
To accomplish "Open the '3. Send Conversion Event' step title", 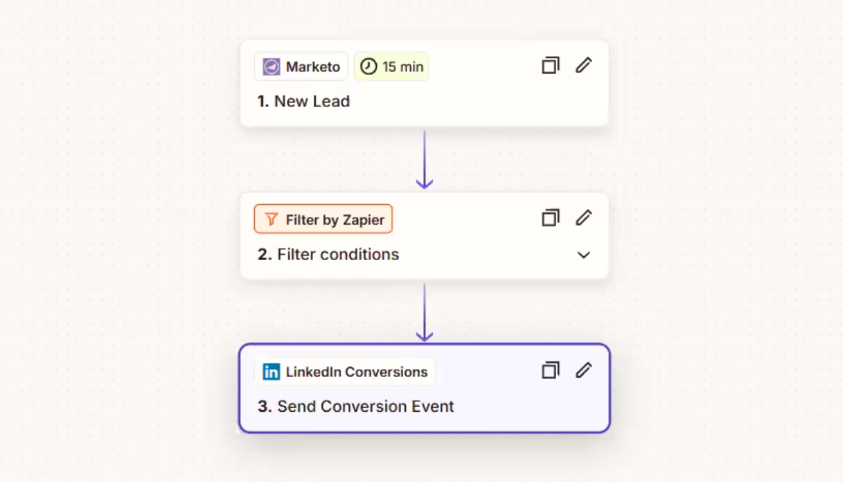I will click(x=356, y=406).
